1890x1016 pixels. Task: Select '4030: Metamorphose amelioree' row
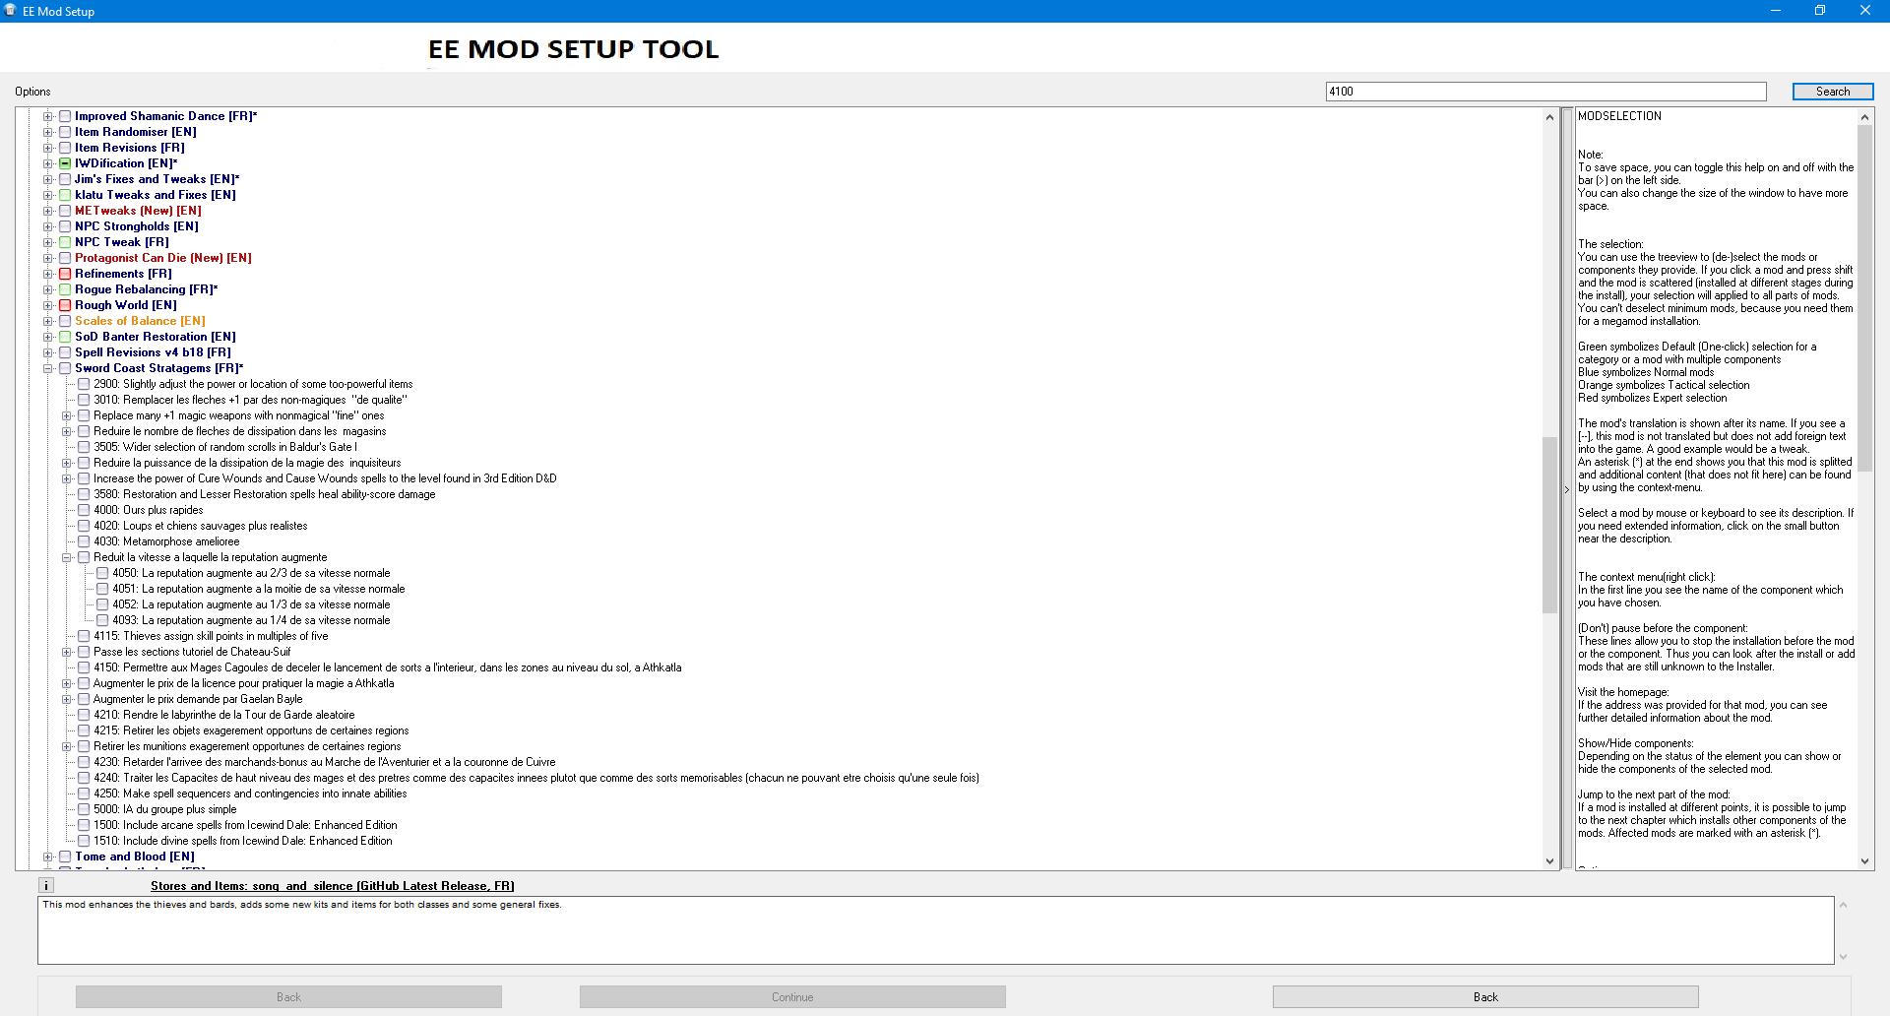[166, 541]
